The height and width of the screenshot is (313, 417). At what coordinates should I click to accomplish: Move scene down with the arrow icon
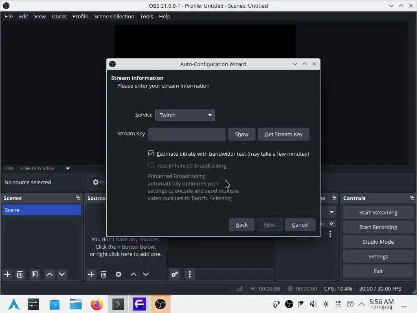(x=62, y=274)
